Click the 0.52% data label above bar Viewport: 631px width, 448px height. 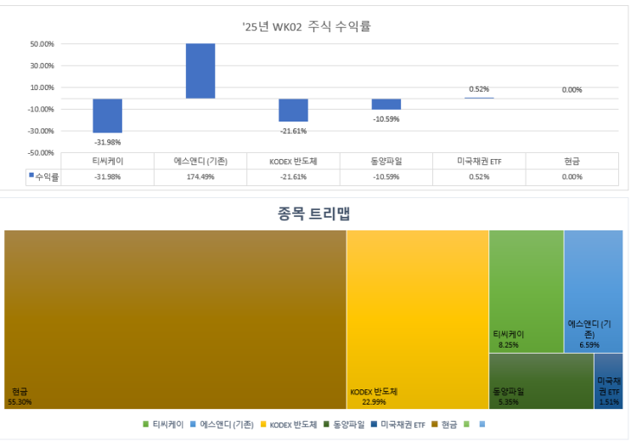pos(479,89)
